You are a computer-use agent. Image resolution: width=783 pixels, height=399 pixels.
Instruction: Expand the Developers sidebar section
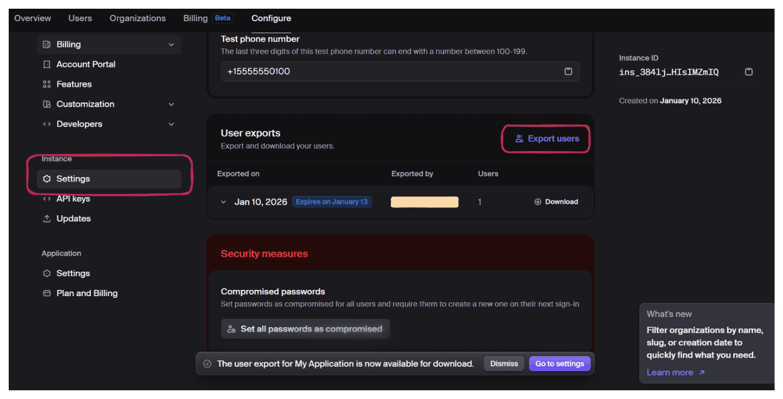pyautogui.click(x=171, y=124)
